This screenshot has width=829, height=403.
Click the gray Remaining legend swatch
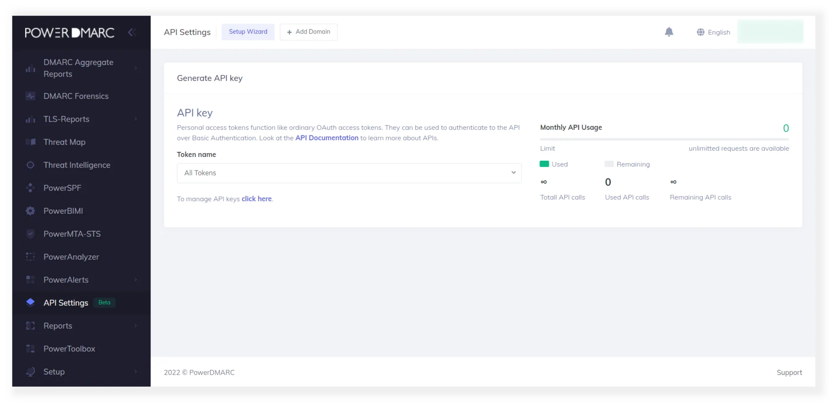point(609,164)
